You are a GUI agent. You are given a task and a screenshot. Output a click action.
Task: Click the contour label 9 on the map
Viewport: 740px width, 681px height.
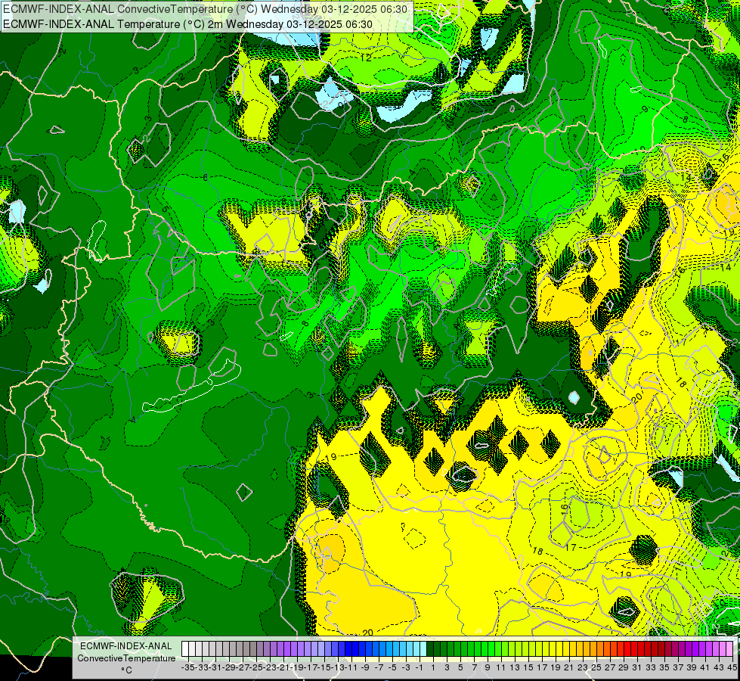point(646,109)
